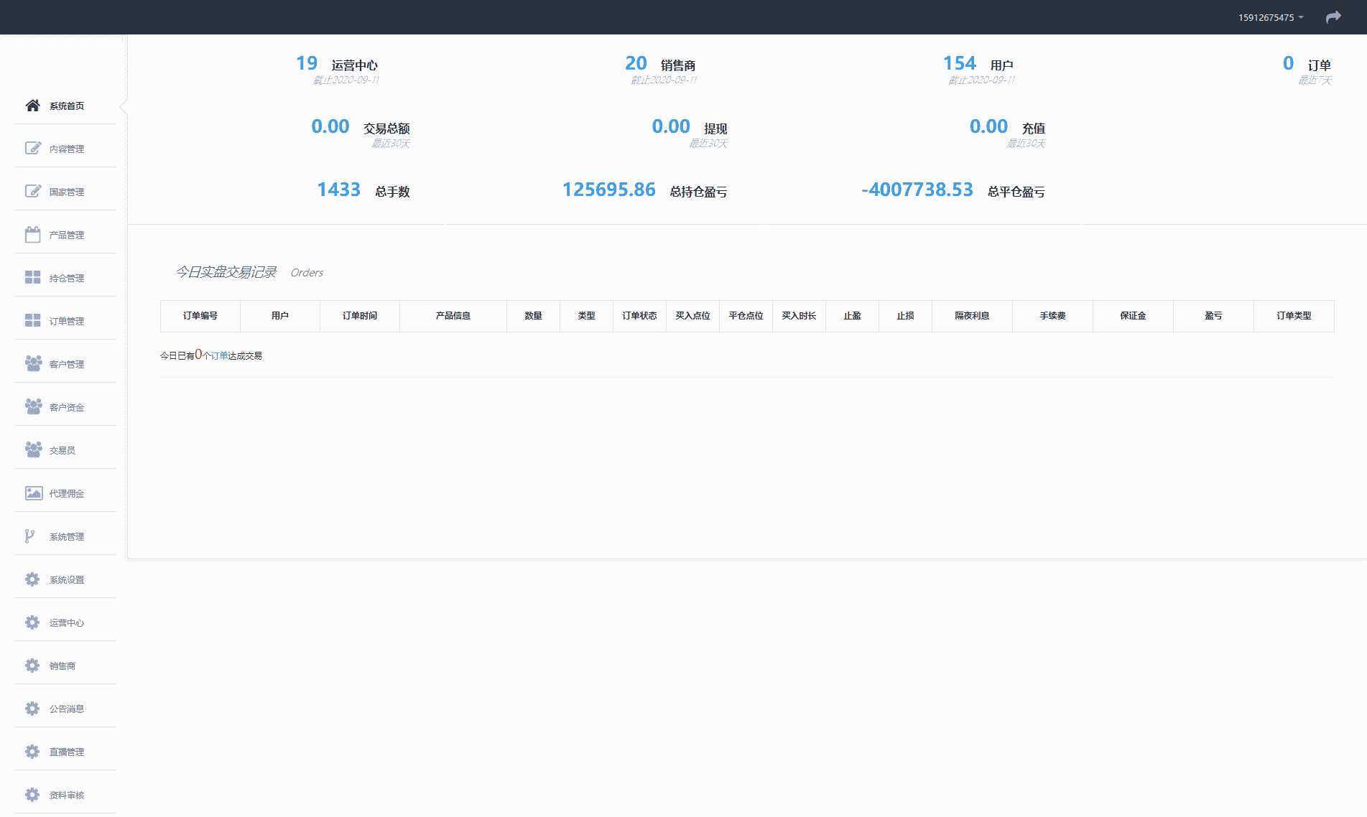This screenshot has height=817, width=1367.
Task: Click the edit icon beside 内容管理
Action: pos(33,149)
